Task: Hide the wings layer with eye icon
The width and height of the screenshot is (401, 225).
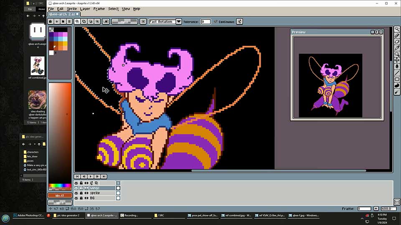Action: click(76, 188)
